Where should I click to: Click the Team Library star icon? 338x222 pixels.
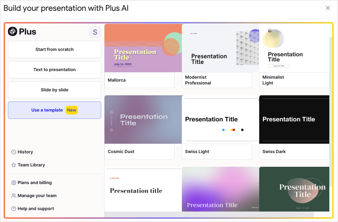[x=14, y=165]
